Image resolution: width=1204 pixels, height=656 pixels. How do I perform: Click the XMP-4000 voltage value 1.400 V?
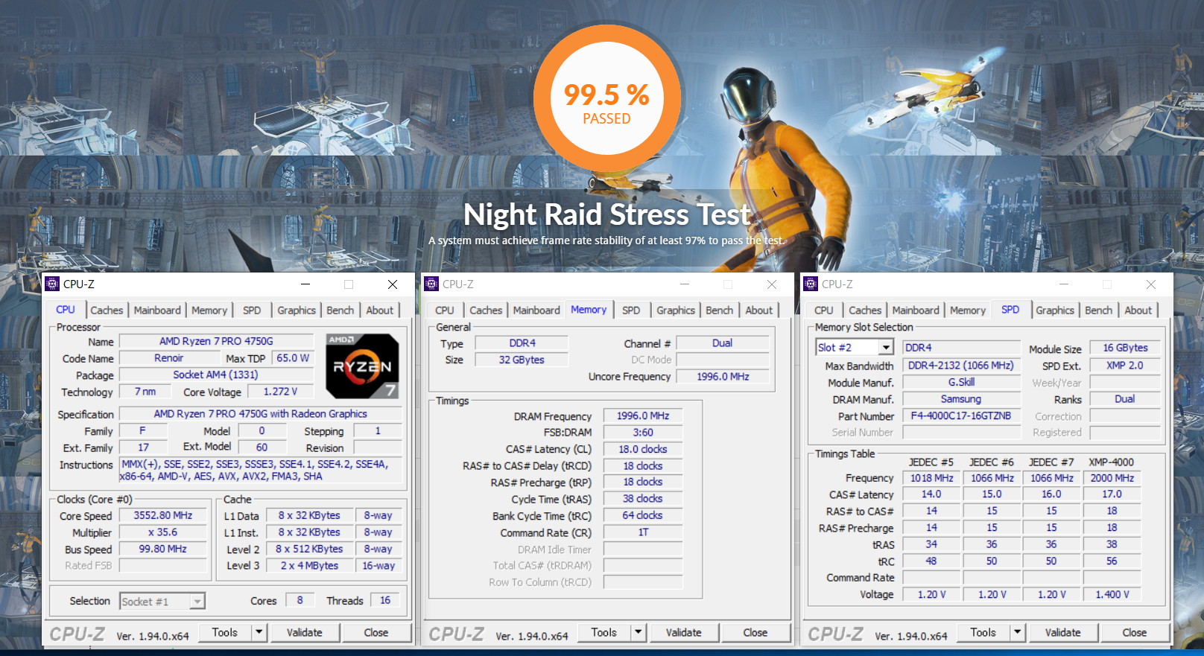coord(1112,594)
